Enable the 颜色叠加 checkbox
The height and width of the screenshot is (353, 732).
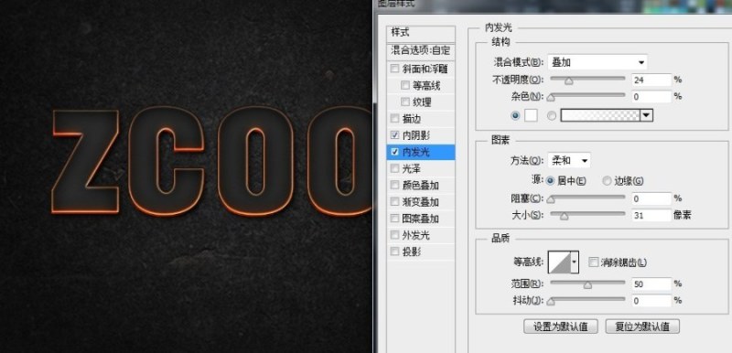pos(395,185)
